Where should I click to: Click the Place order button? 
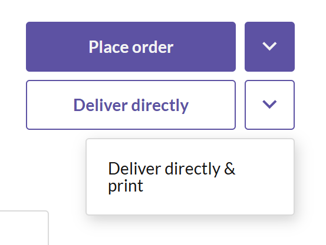[131, 46]
